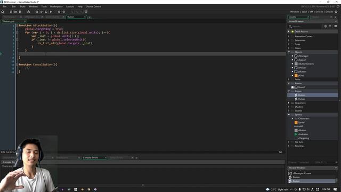Open the Asset Browser panel dropdown
Screen dimensions: 341x192
pos(336,21)
